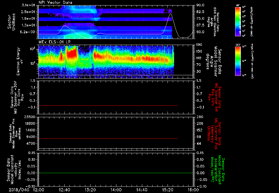Click the '12:00' time axis label

(x=39, y=190)
